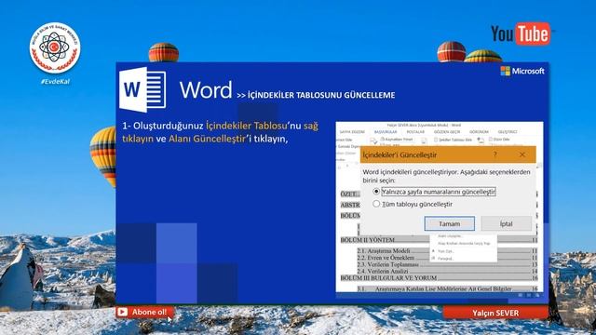
Task: Open the BAŞVURULAR ribbon tab
Action: click(x=386, y=132)
